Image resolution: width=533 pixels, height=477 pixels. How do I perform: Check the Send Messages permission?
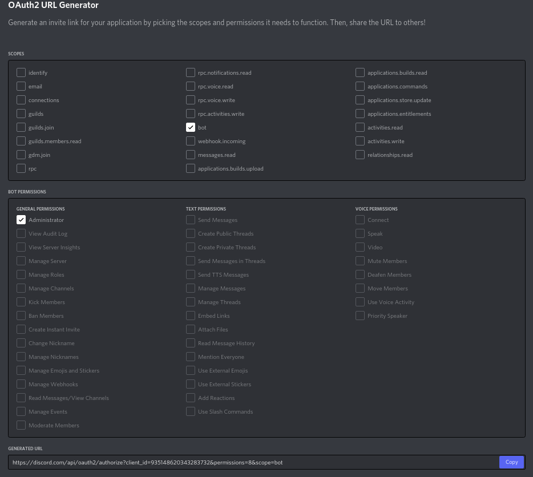coord(191,220)
